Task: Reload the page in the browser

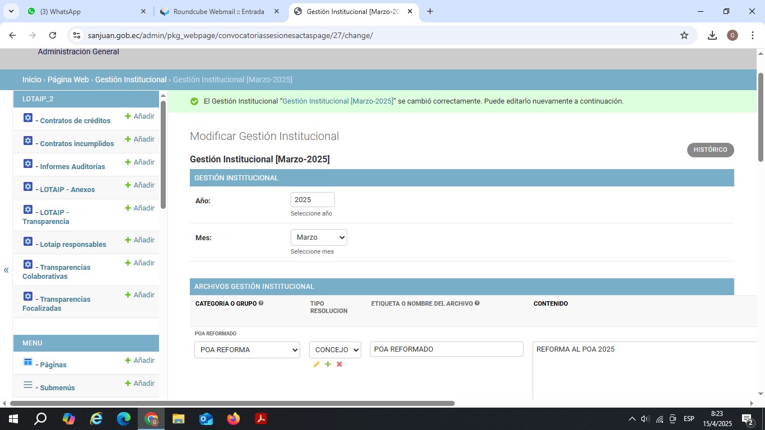Action: click(x=53, y=35)
